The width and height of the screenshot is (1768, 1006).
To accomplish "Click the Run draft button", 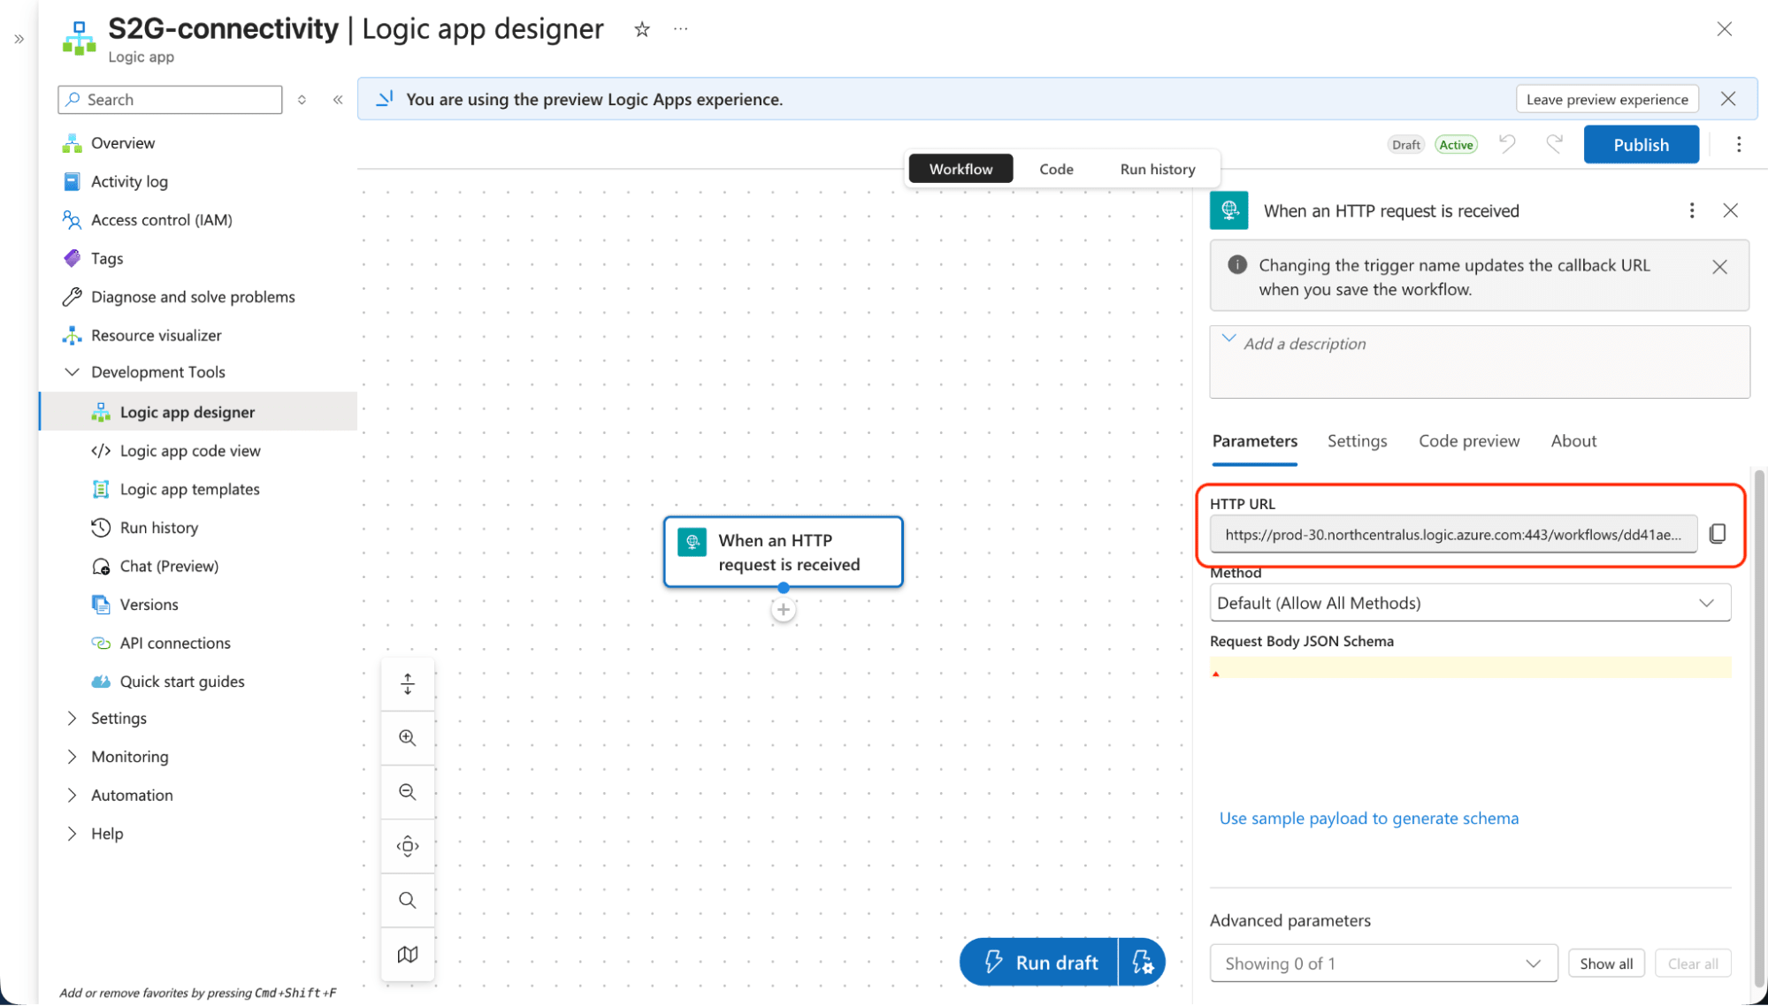I will (1039, 962).
